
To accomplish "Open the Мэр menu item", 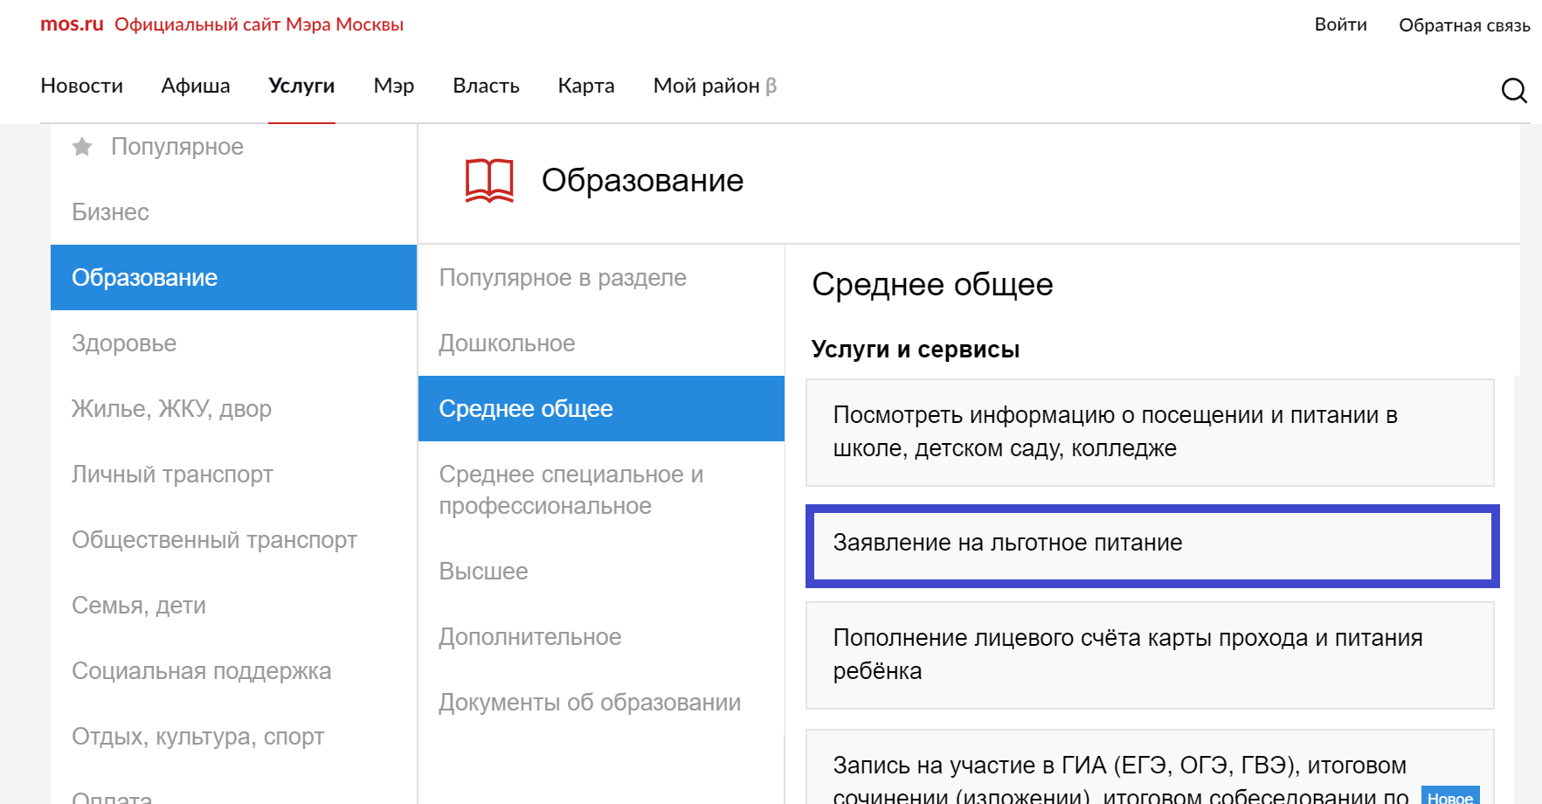I will [393, 86].
